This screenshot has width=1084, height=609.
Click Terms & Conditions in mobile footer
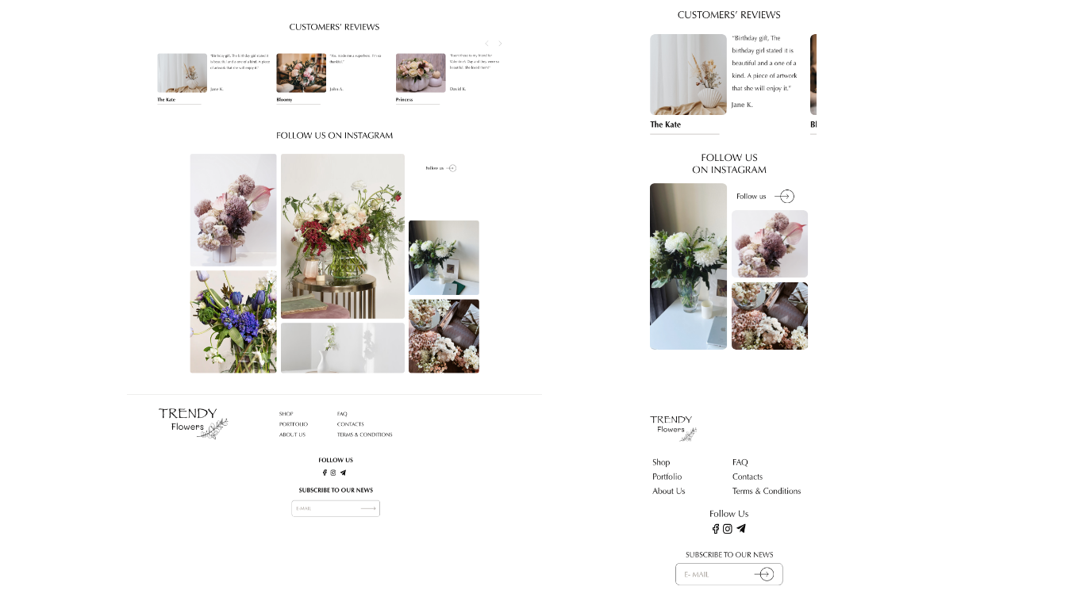click(x=767, y=491)
